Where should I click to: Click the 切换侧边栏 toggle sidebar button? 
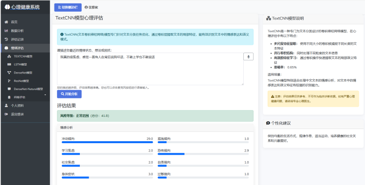[68, 7]
